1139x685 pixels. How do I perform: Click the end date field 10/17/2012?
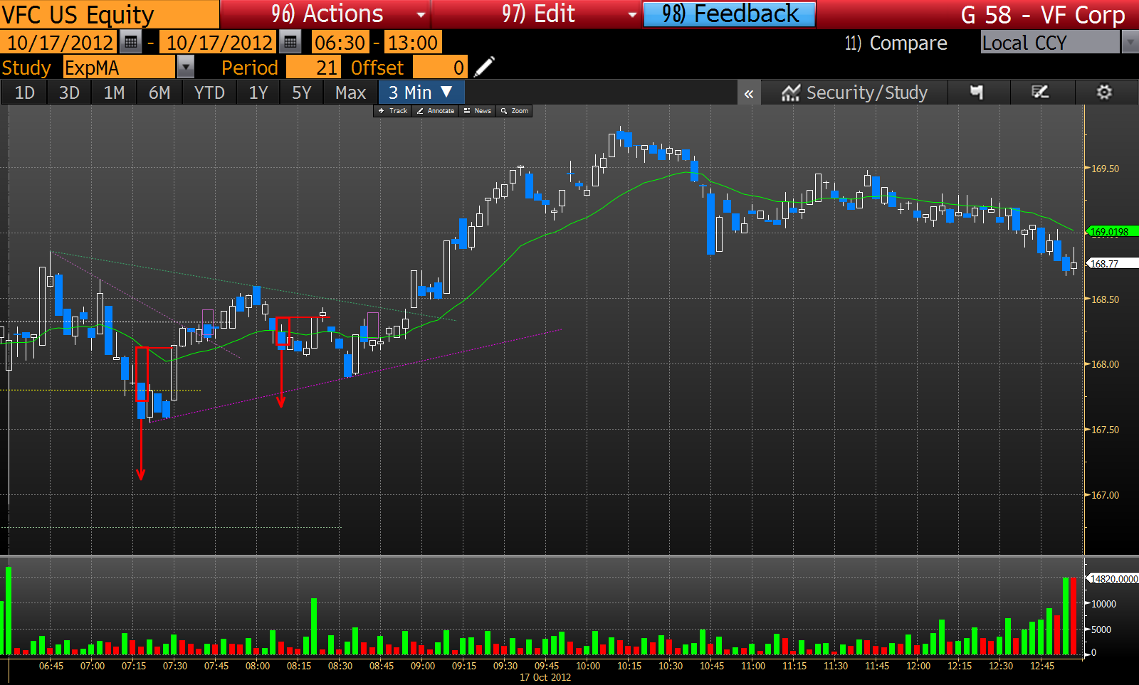[219, 43]
